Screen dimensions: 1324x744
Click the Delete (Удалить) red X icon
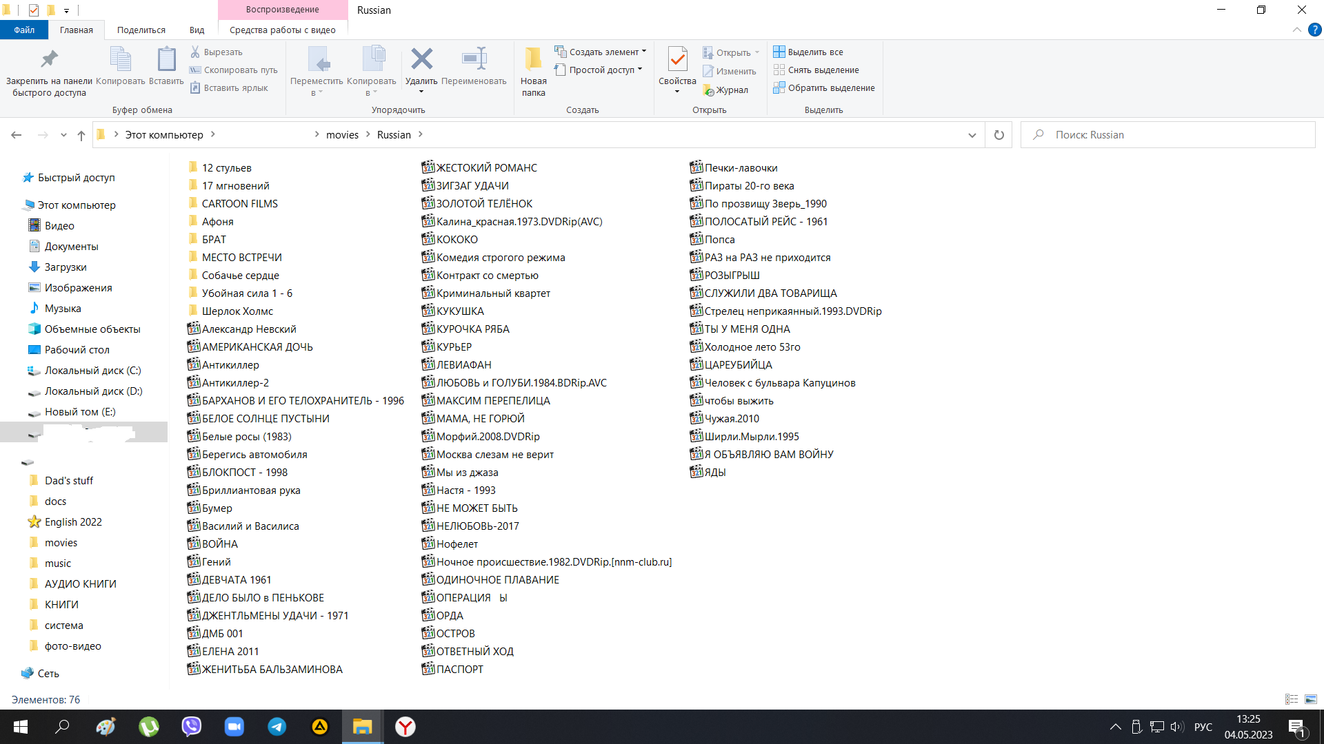click(x=421, y=60)
